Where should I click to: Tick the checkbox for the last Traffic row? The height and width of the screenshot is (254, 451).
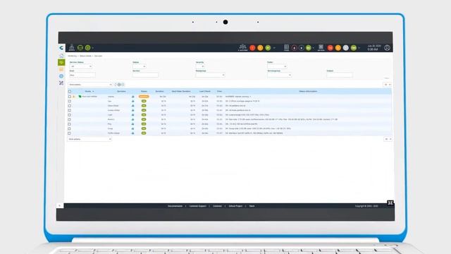tap(70, 133)
